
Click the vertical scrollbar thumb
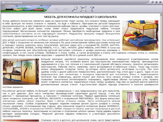[161, 54]
